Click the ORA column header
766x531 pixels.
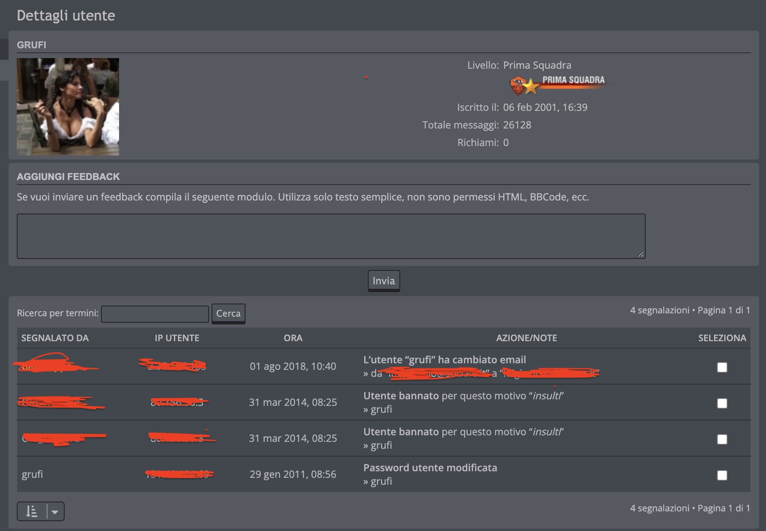point(293,338)
